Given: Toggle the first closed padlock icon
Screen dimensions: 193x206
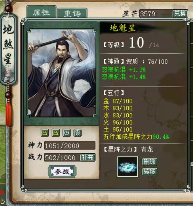Looking at the screenshot, I should [45, 133].
